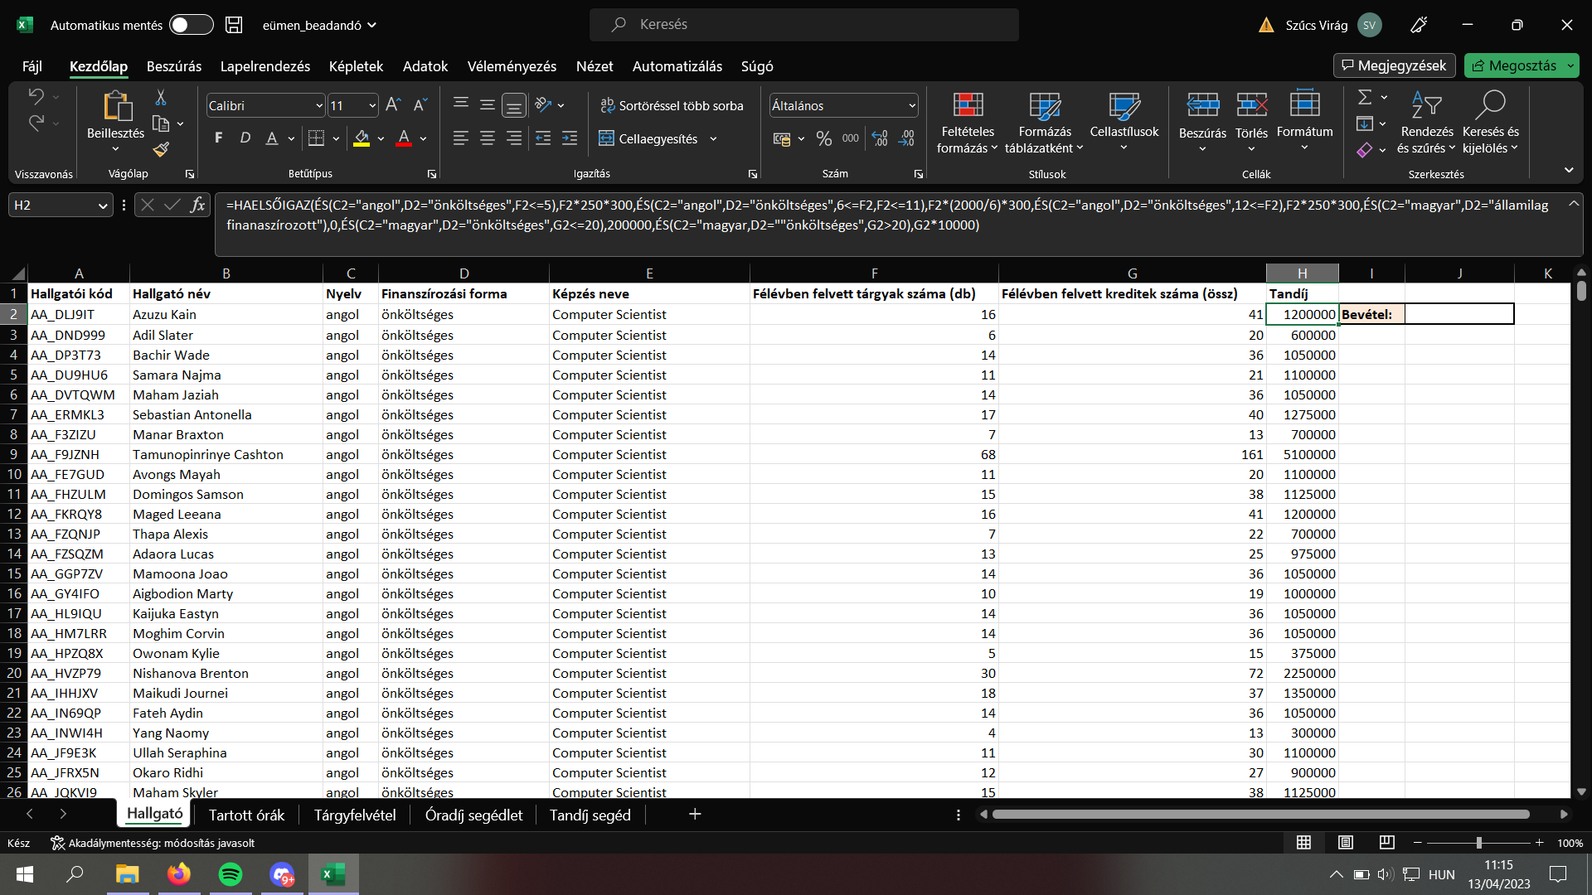Click the AutoSum sigma icon
This screenshot has width=1592, height=895.
[x=1364, y=98]
